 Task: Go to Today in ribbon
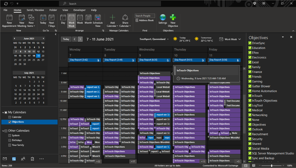(43, 20)
